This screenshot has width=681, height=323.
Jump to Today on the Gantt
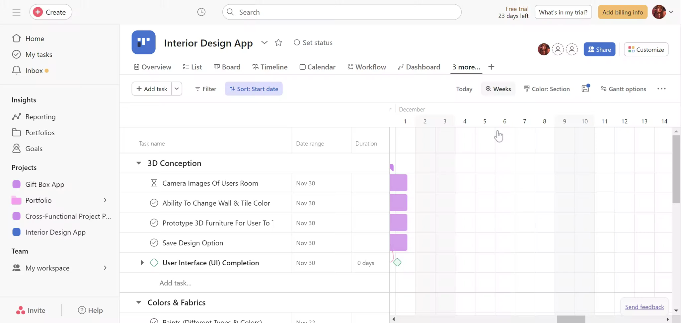coord(464,89)
